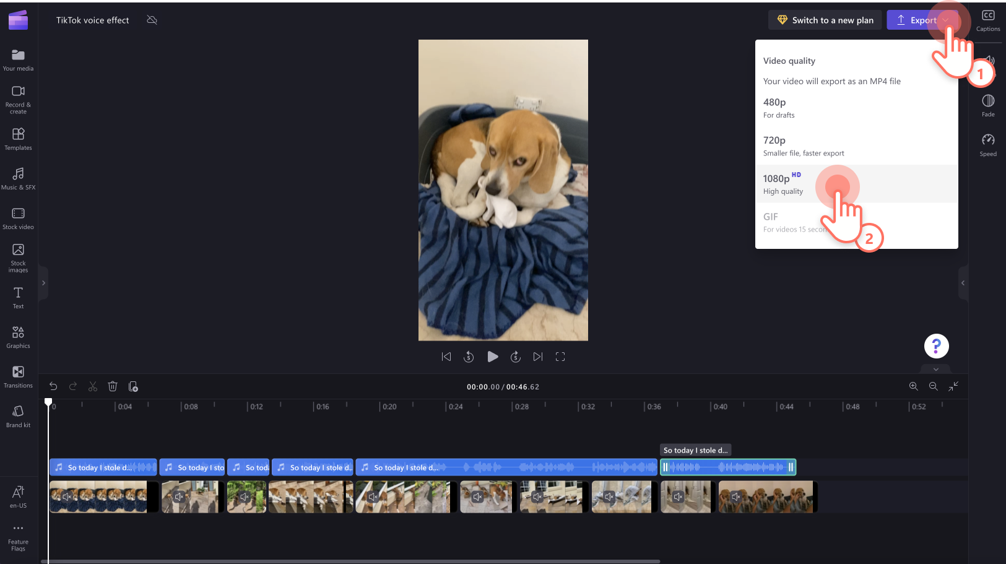Zoom out on the timeline
The width and height of the screenshot is (1006, 564).
(933, 386)
